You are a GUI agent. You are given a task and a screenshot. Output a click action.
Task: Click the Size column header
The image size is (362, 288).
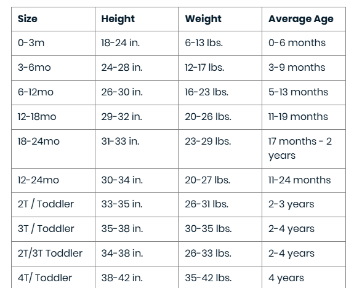point(53,19)
